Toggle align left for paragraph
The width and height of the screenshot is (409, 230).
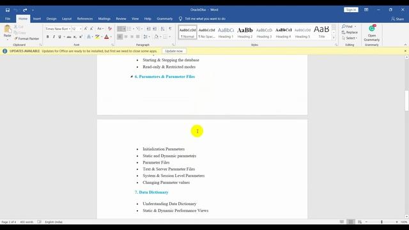[120, 37]
